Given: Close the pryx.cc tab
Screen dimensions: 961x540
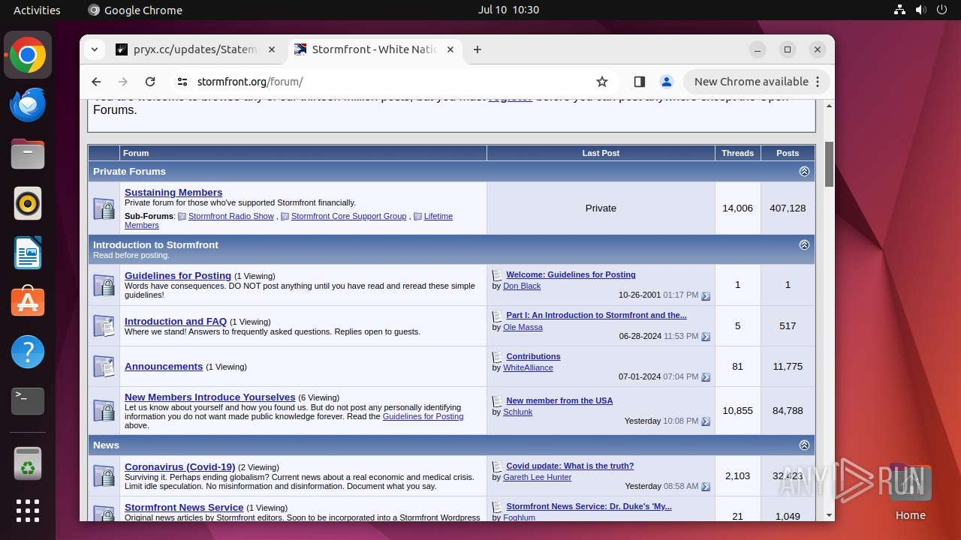Looking at the screenshot, I should click(273, 49).
